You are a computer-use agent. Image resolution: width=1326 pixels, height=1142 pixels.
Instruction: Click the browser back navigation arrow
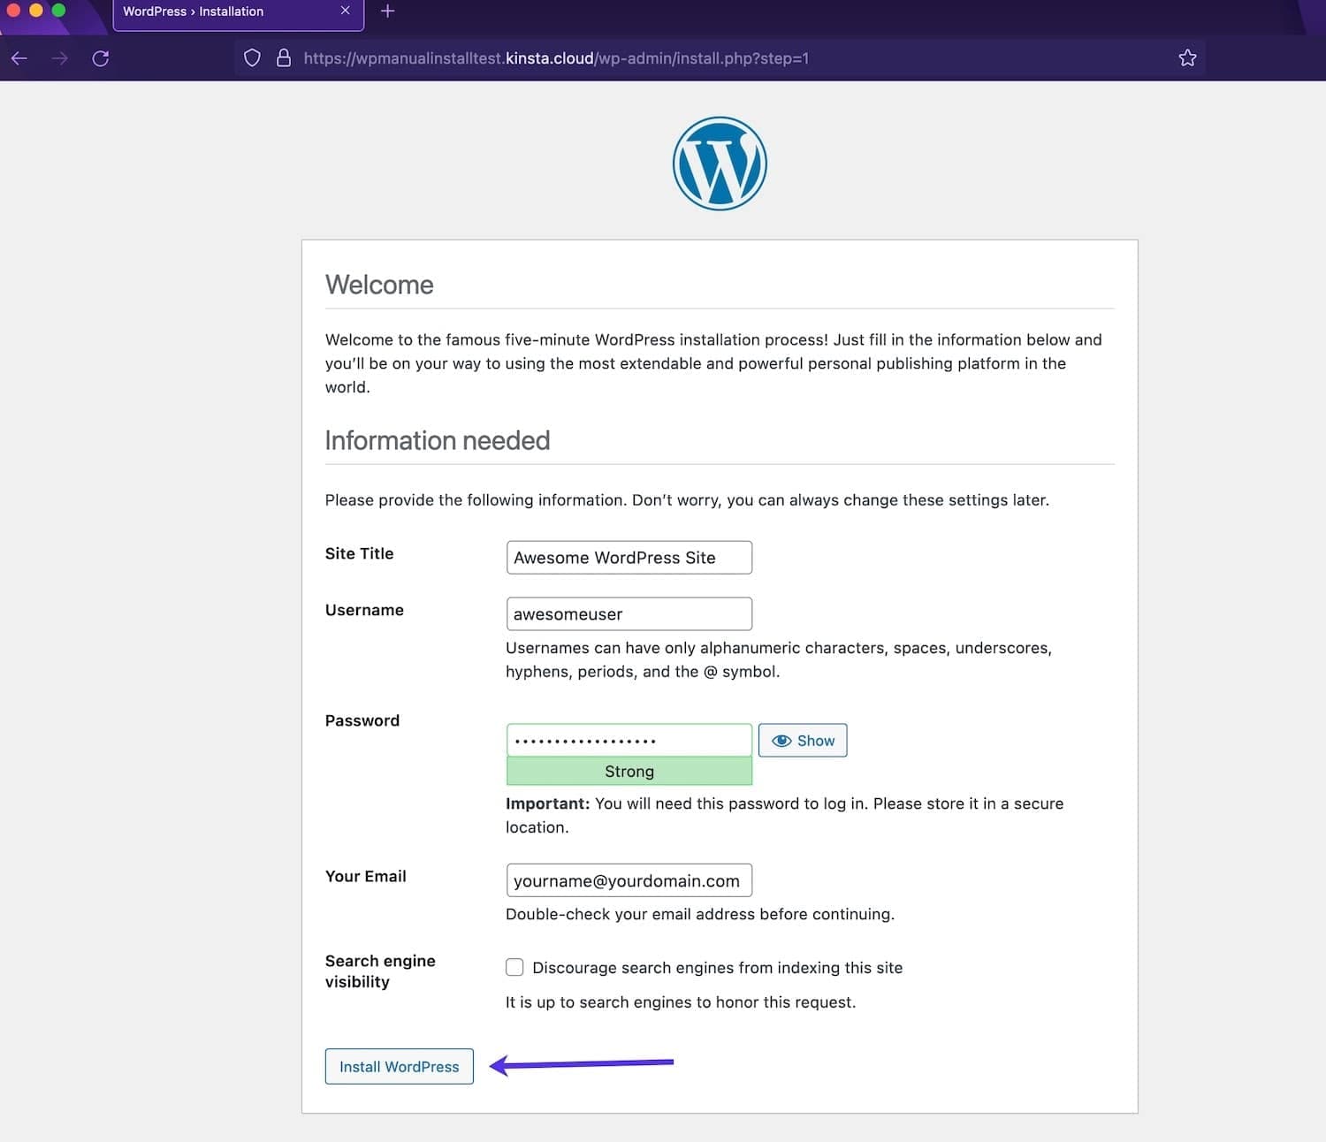pyautogui.click(x=19, y=57)
